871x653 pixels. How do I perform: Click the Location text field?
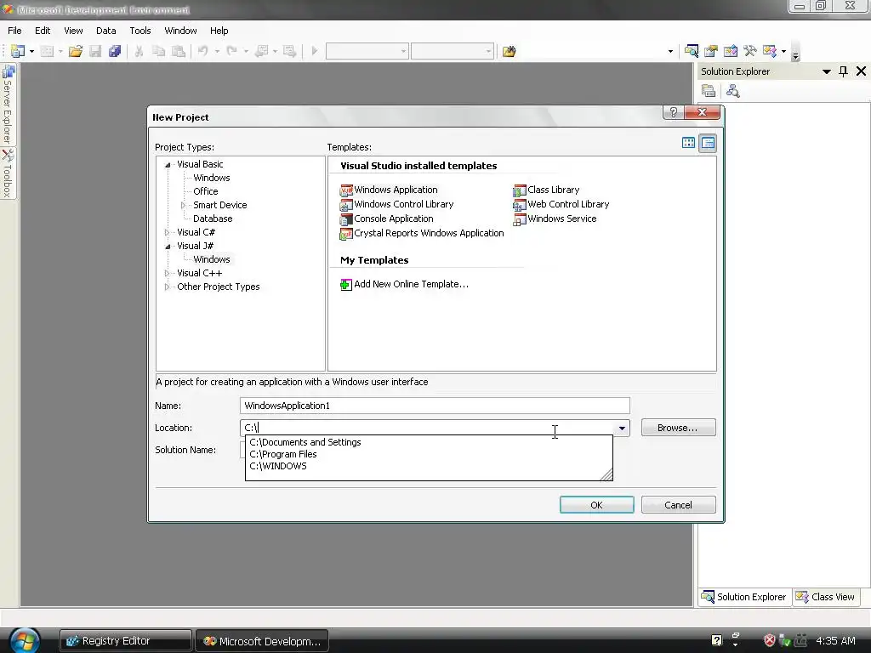(427, 429)
